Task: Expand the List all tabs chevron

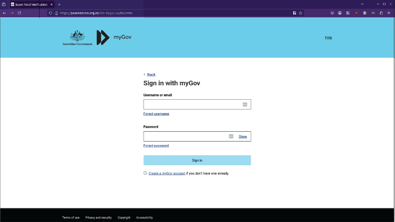Action: (x=362, y=4)
